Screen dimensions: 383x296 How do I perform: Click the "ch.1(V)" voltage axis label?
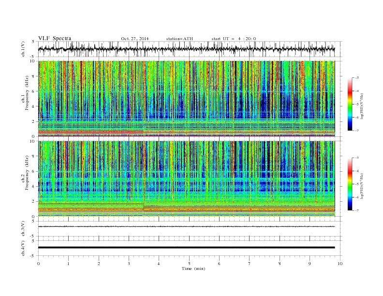[23, 49]
